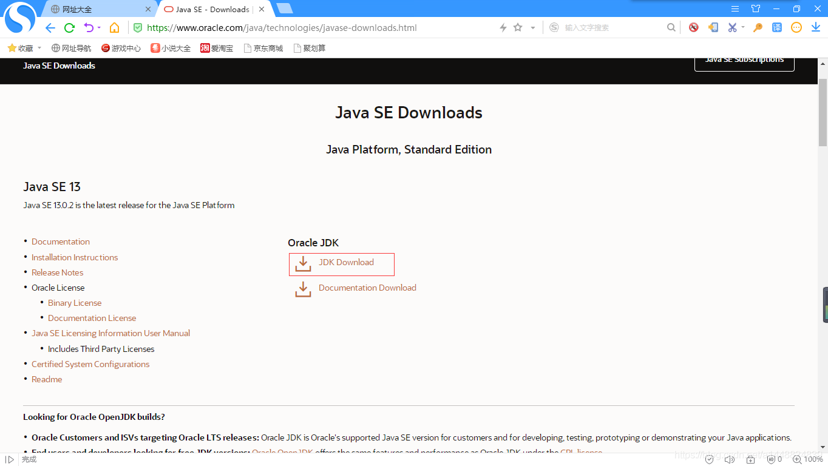
Task: Open the 京东商城 bookmark
Action: [263, 48]
